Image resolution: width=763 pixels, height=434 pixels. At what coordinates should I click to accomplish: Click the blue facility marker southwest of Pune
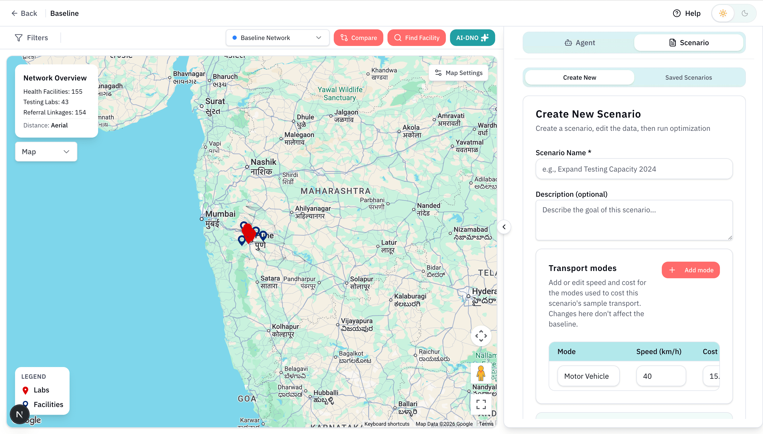coord(242,240)
